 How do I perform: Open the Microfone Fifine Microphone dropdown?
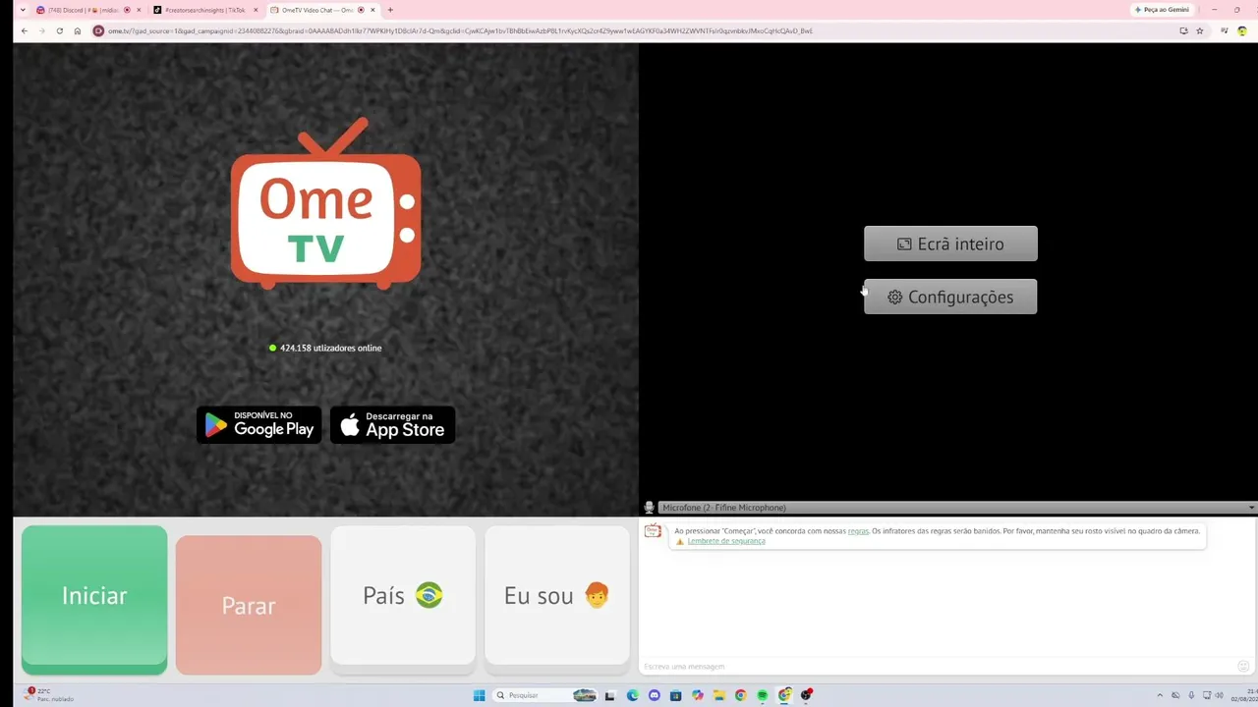point(957,508)
